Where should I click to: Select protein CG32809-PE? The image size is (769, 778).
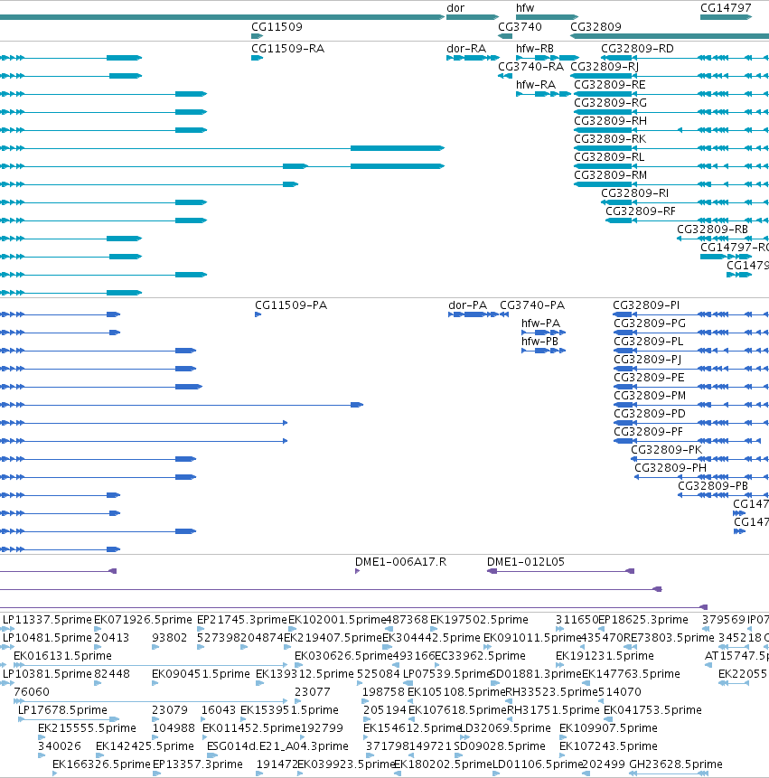point(649,378)
